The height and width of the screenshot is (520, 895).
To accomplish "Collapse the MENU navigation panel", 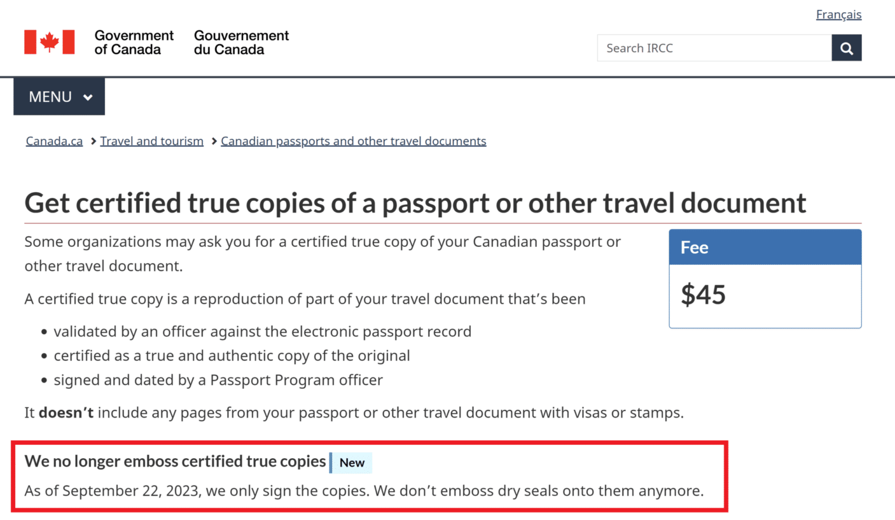I will click(x=58, y=96).
